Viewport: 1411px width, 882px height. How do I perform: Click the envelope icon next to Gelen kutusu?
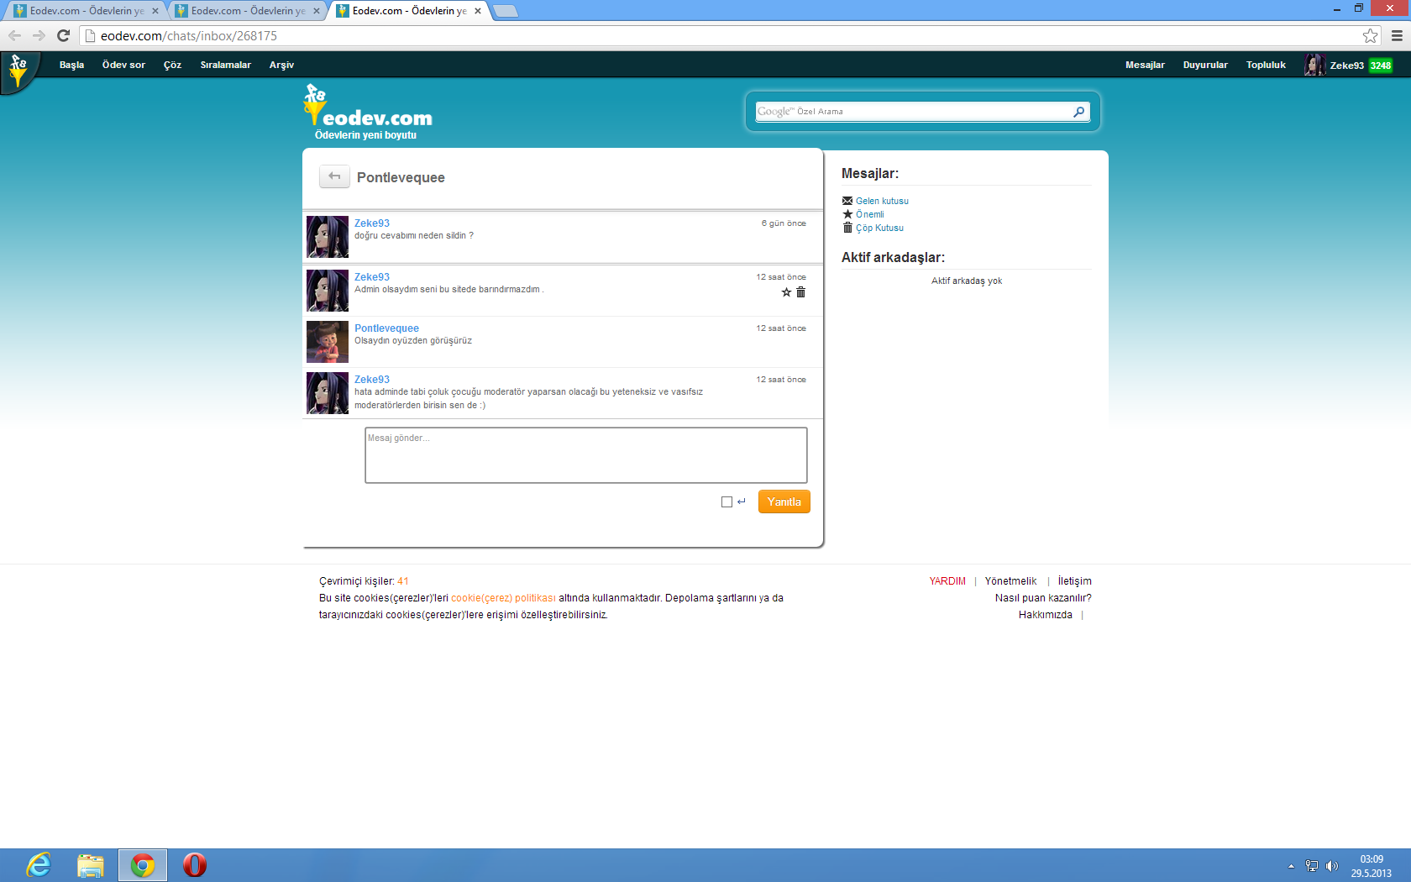click(847, 201)
